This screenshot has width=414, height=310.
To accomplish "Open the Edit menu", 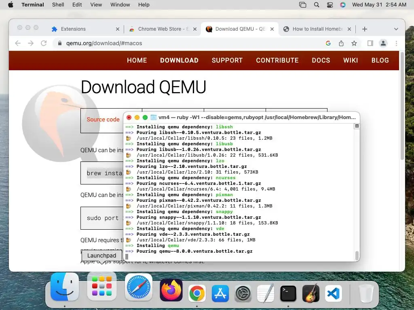I will click(77, 5).
